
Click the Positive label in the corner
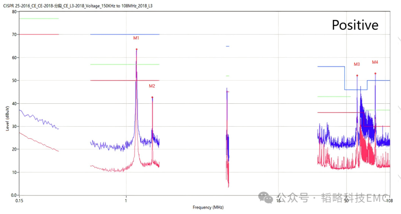click(x=355, y=25)
